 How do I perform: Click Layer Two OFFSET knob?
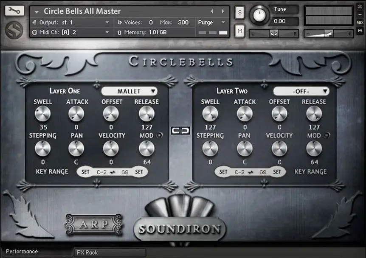pyautogui.click(x=279, y=114)
